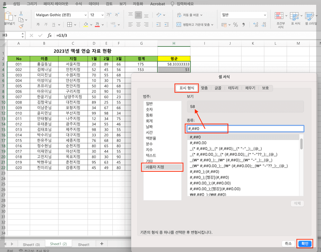Click the decrease decimal places icon

pyautogui.click(x=264, y=25)
